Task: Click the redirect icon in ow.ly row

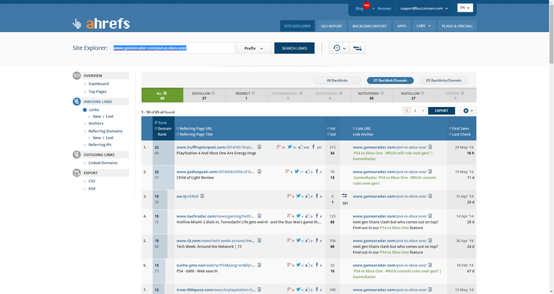Action: (x=345, y=195)
